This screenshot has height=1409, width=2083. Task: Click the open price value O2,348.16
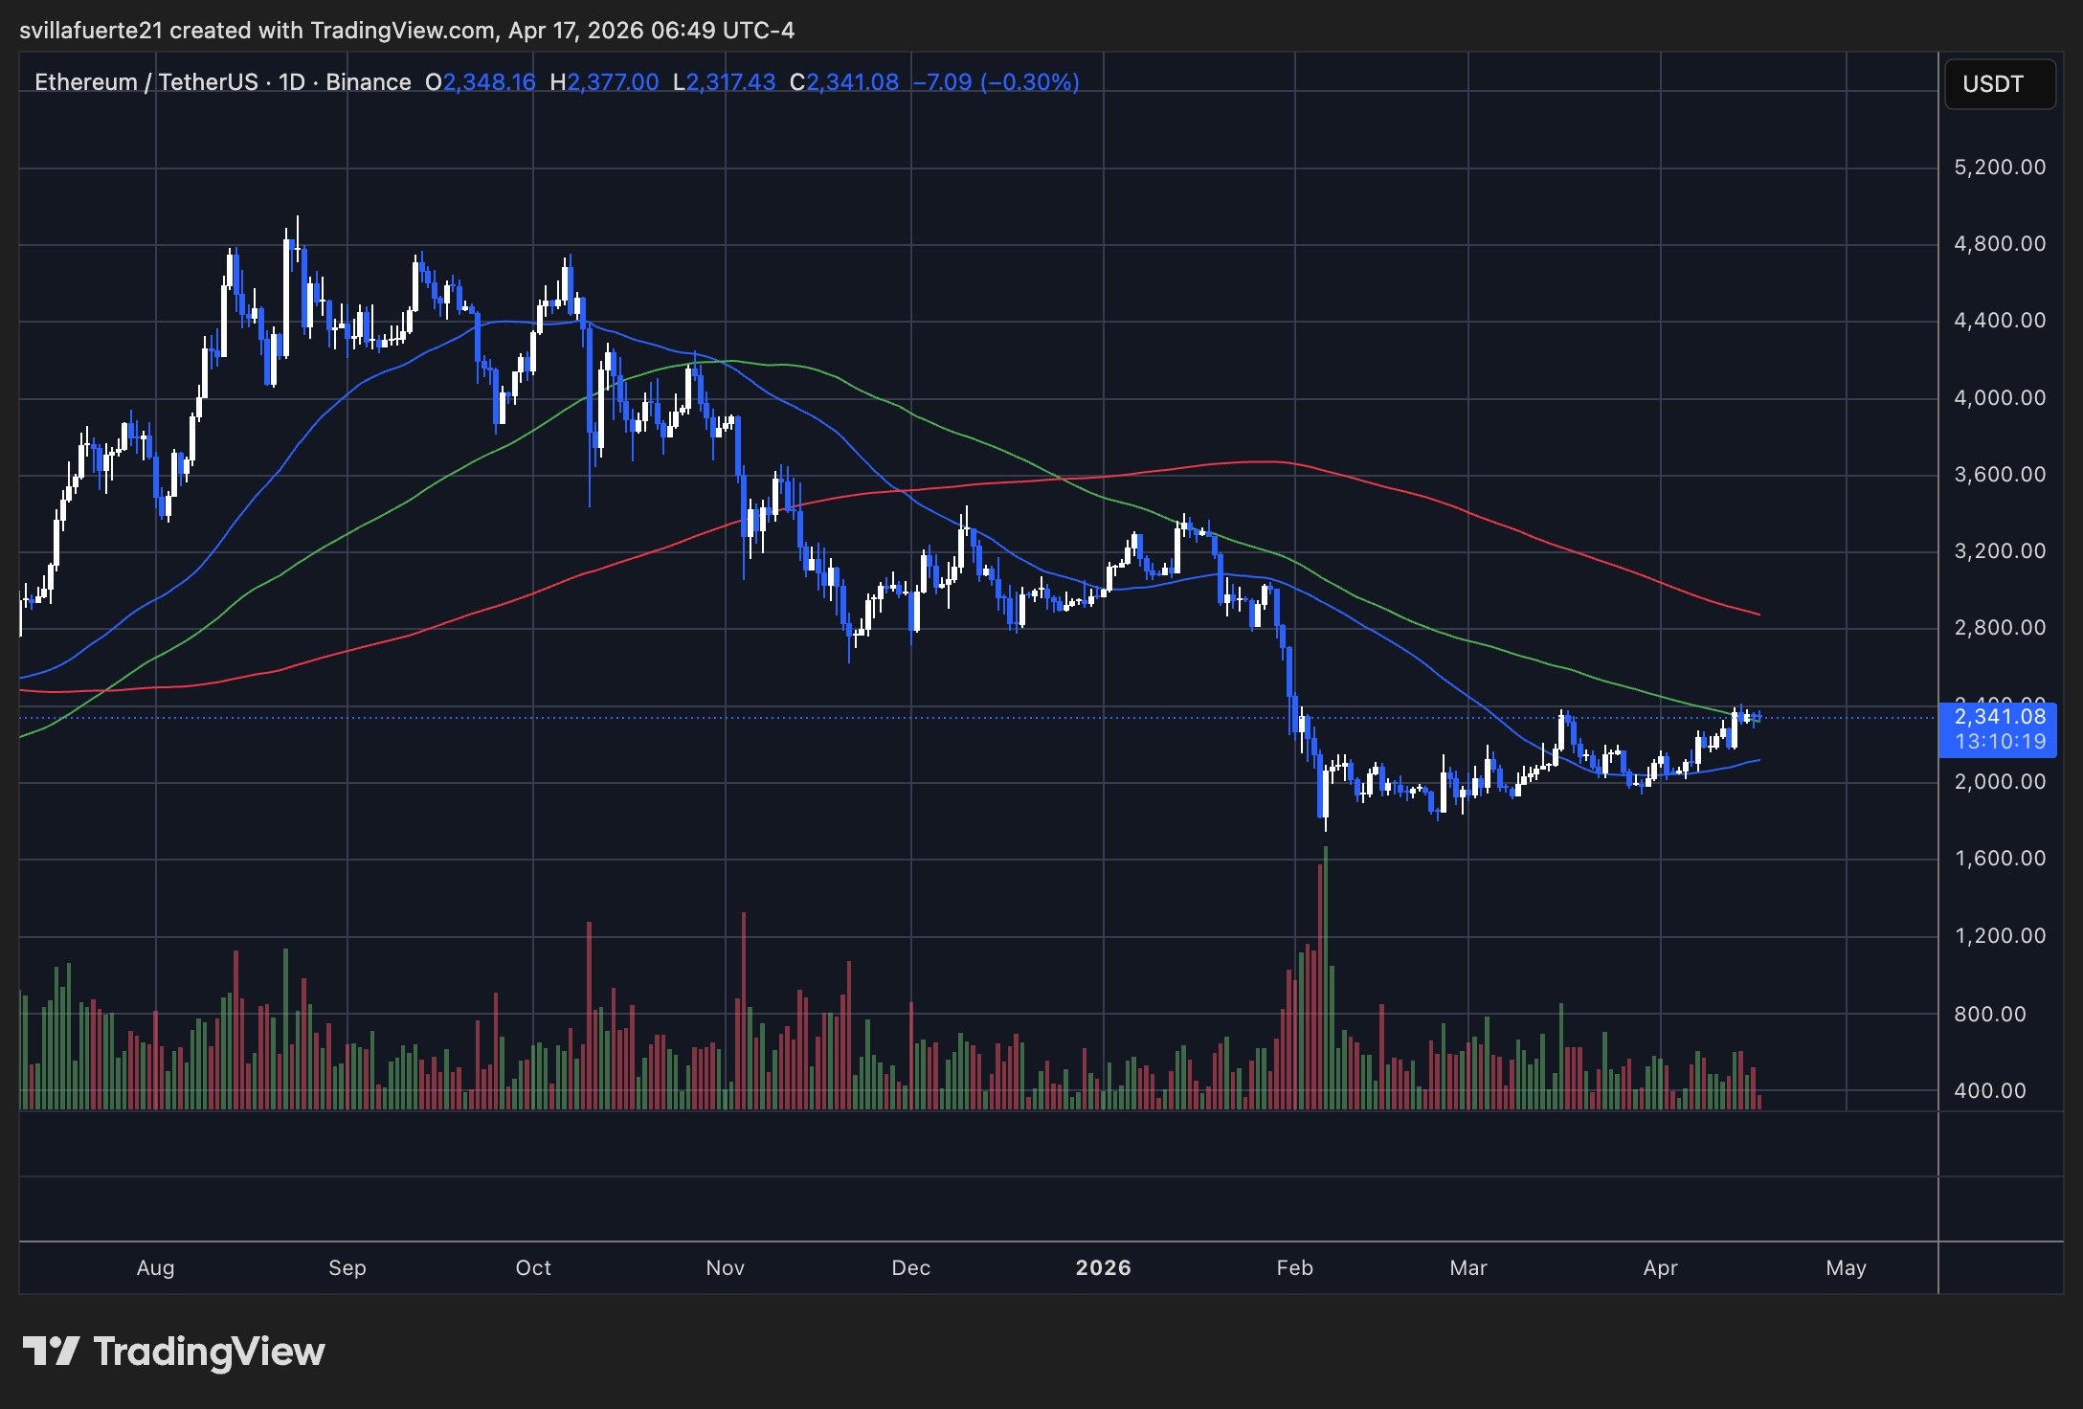(x=479, y=82)
